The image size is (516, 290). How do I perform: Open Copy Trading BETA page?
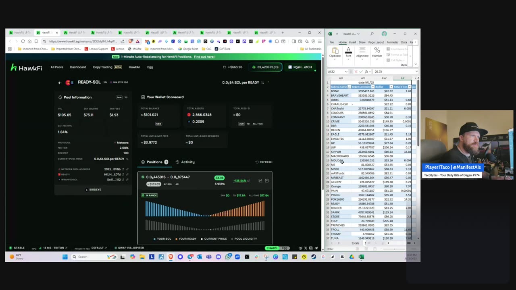coord(107,67)
